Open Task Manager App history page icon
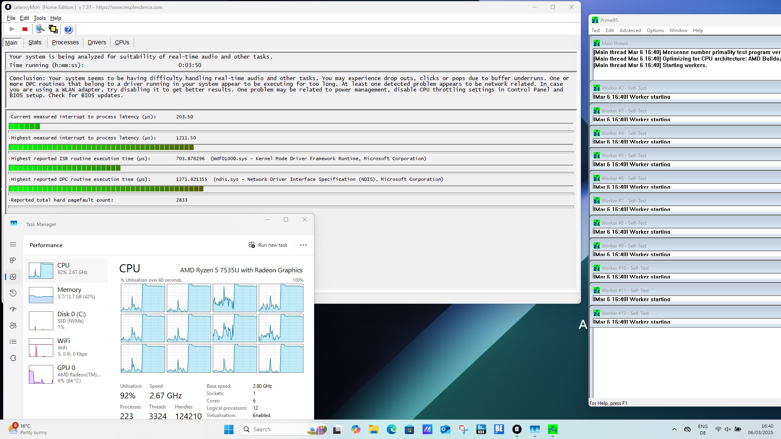 point(13,293)
